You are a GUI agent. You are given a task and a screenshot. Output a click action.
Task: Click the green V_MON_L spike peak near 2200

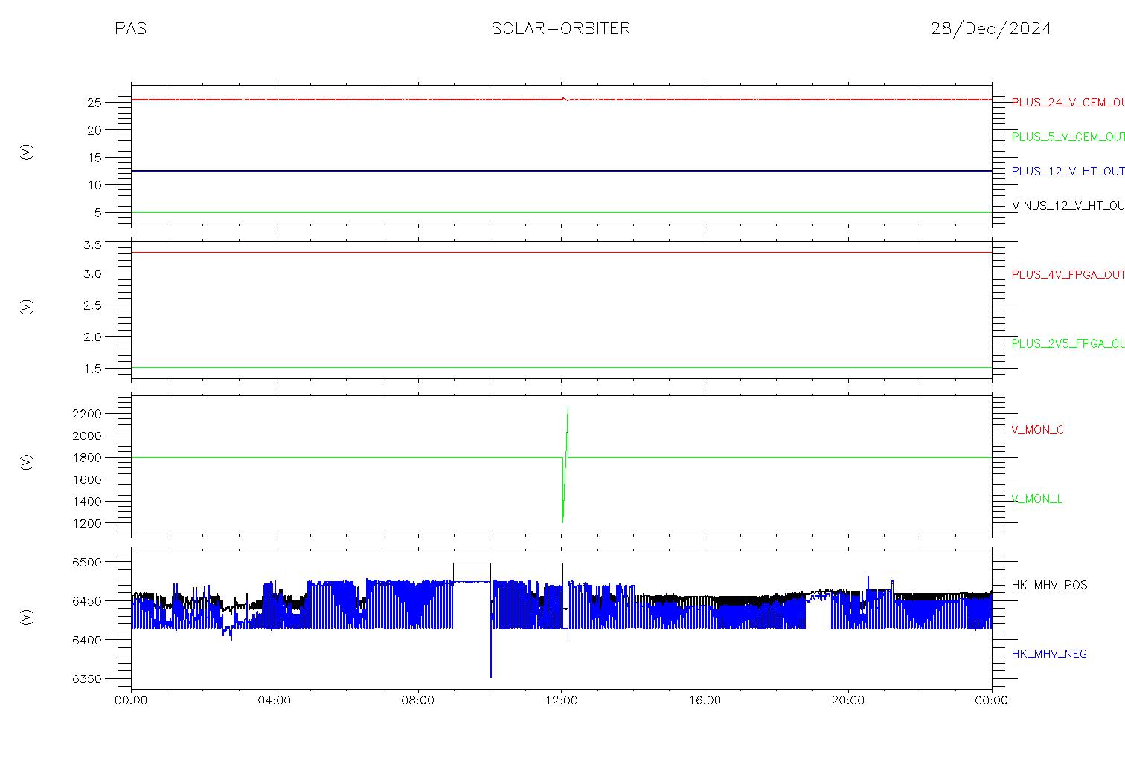click(x=568, y=409)
